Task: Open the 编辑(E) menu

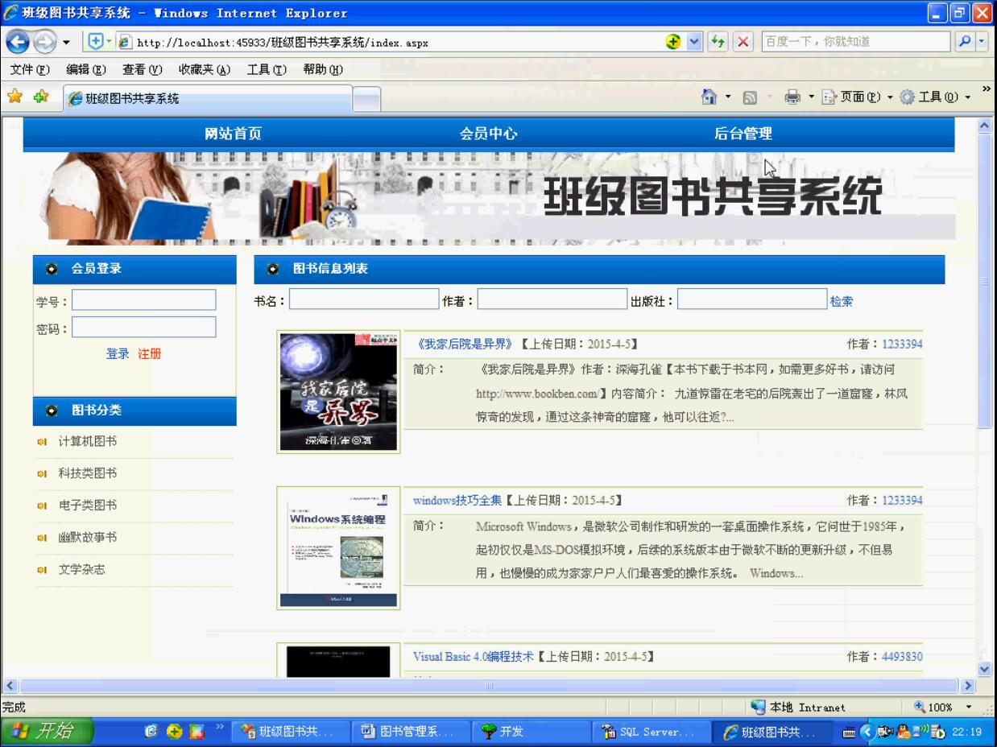Action: tap(86, 70)
